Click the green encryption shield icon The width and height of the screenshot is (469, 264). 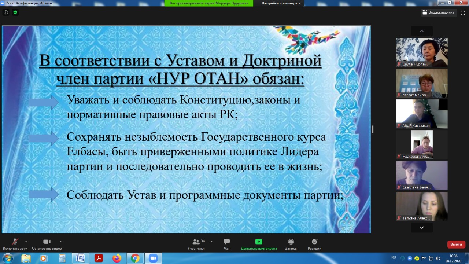(15, 12)
